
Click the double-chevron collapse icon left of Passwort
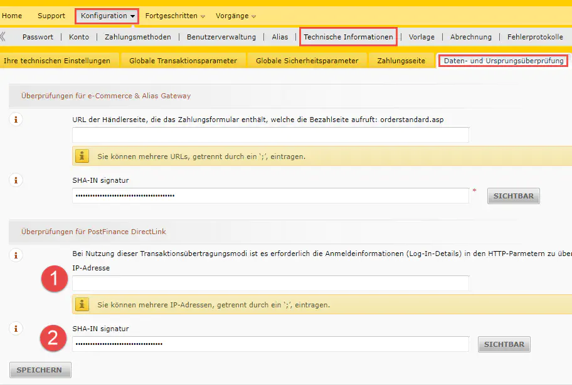click(x=4, y=37)
